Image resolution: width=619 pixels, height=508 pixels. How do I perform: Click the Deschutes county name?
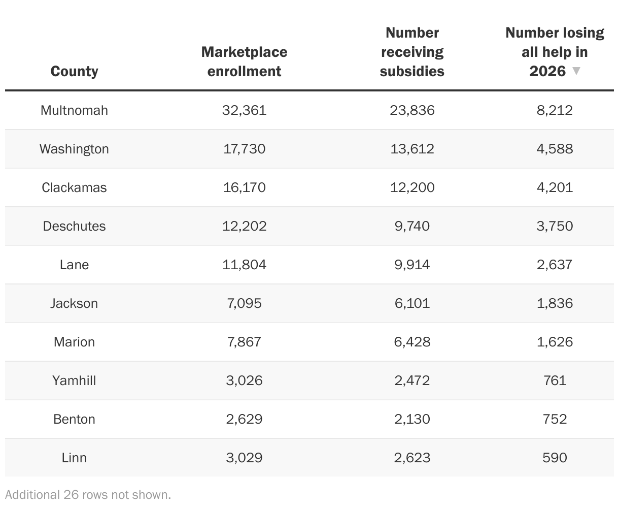coord(74,226)
